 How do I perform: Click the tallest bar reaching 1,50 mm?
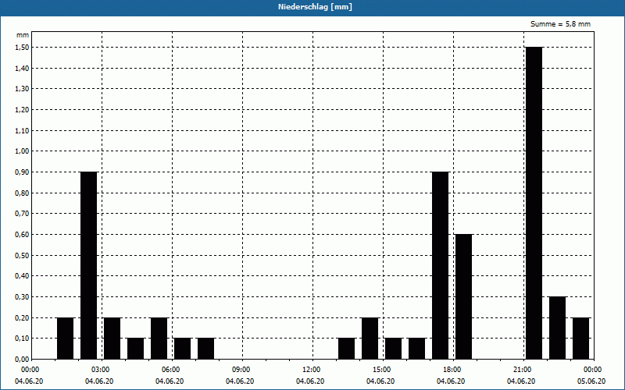coord(534,203)
